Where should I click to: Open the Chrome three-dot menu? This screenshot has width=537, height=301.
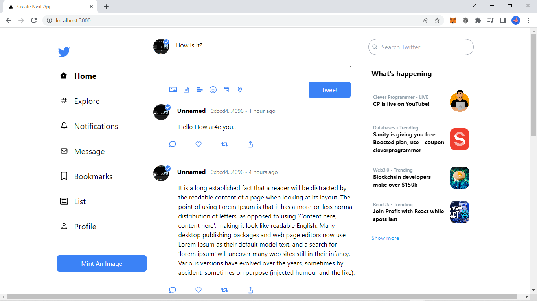(529, 20)
